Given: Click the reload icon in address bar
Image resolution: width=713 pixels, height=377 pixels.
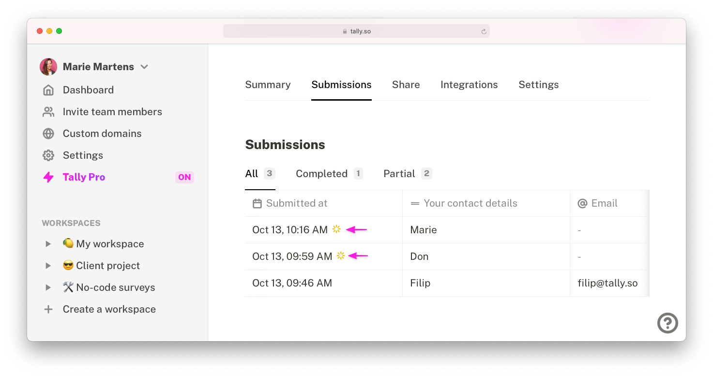Looking at the screenshot, I should 483,31.
